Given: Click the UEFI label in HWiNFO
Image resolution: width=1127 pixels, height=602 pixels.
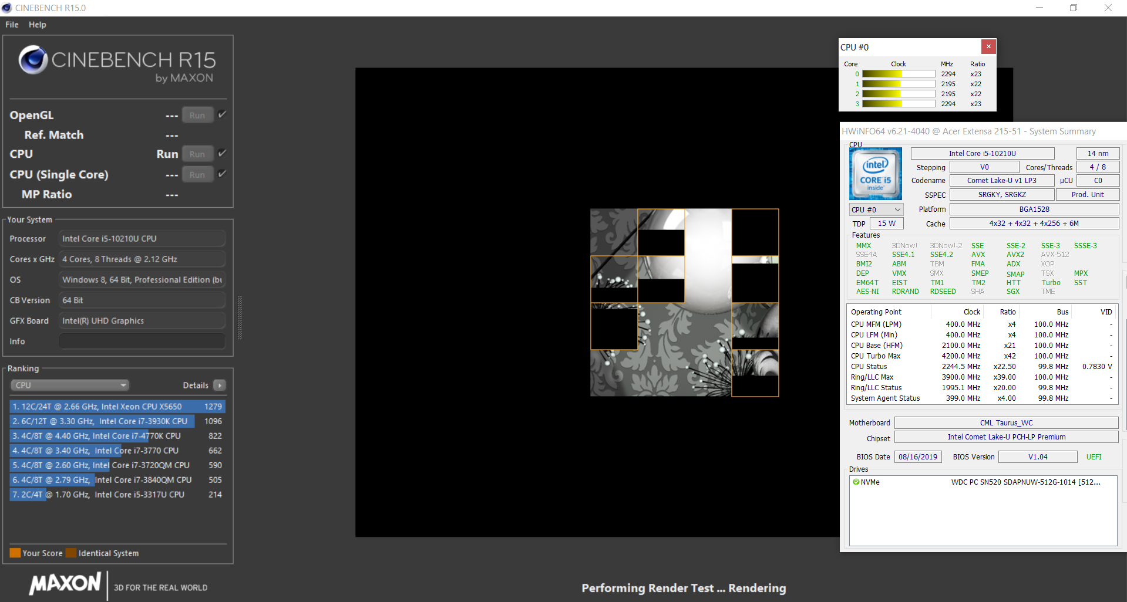Looking at the screenshot, I should point(1094,457).
